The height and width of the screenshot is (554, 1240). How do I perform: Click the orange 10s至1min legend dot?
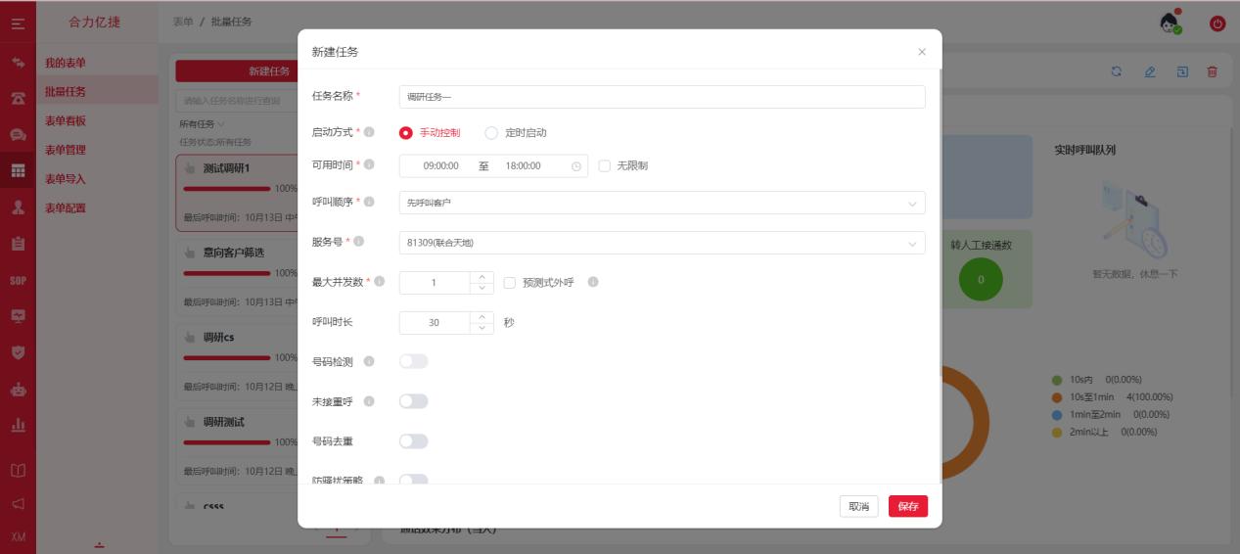tap(1057, 397)
